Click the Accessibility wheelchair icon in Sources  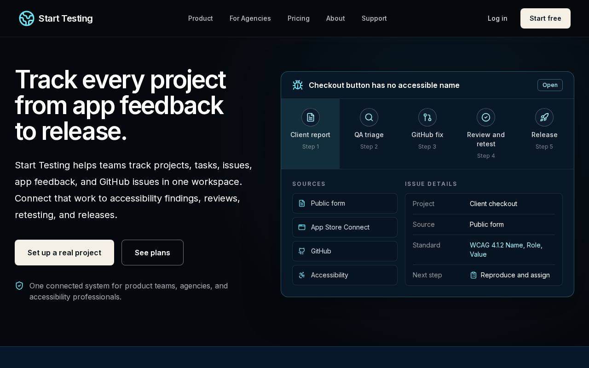click(302, 275)
